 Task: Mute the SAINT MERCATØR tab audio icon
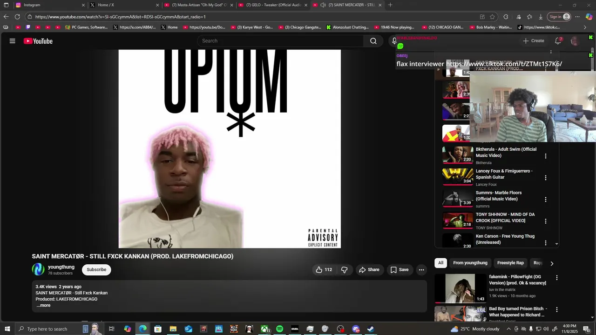coord(323,5)
